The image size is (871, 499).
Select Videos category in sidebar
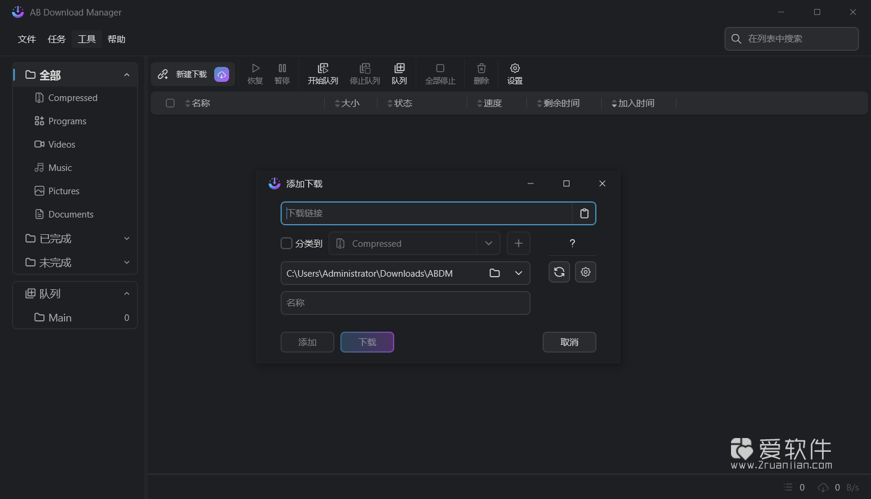click(x=75, y=145)
